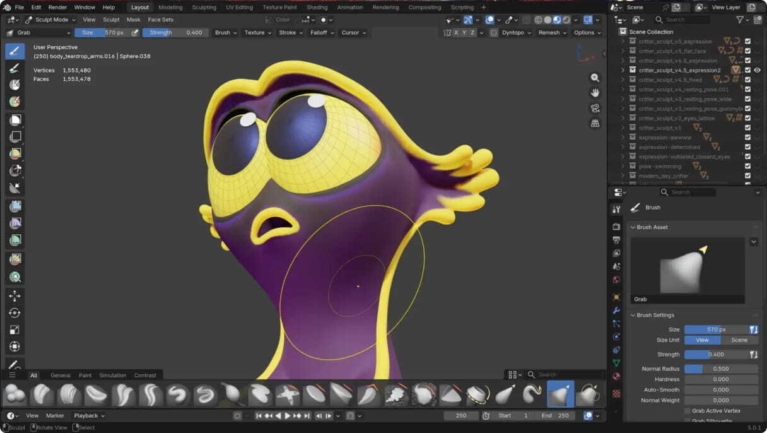Image resolution: width=767 pixels, height=433 pixels.
Task: Toggle camera view icon in viewport
Action: pyautogui.click(x=595, y=108)
